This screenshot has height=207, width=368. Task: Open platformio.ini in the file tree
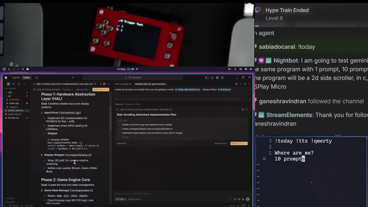(x=14, y=114)
